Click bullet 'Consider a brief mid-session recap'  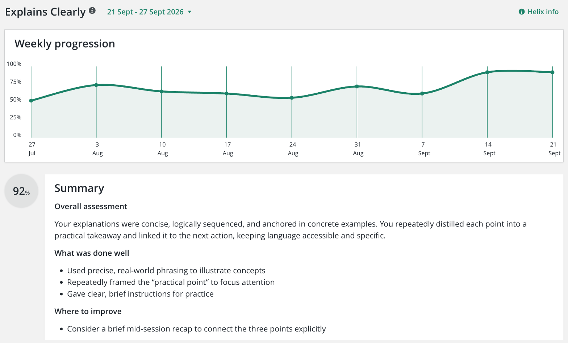[196, 329]
